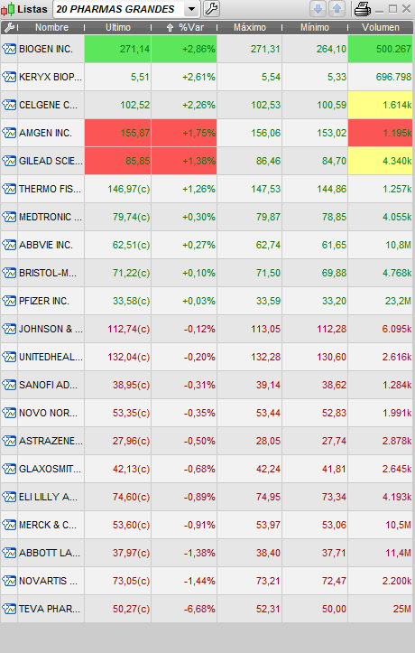415x653 pixels.
Task: Open chart icon for KERYX BIOP...
Action: pos(9,77)
